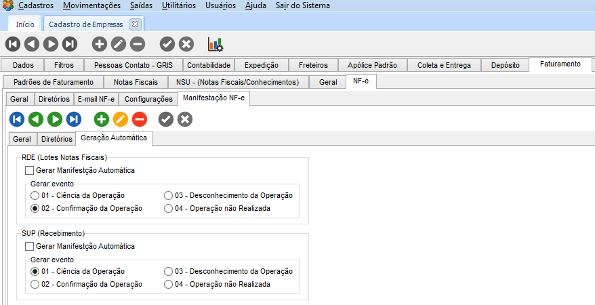Switch to the Contabilidade tab
Screen dimensions: 595x305
[209, 65]
